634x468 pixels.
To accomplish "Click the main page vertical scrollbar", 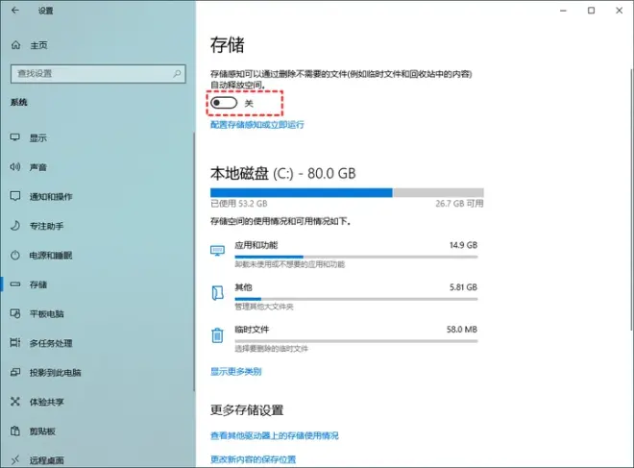I will point(631,198).
